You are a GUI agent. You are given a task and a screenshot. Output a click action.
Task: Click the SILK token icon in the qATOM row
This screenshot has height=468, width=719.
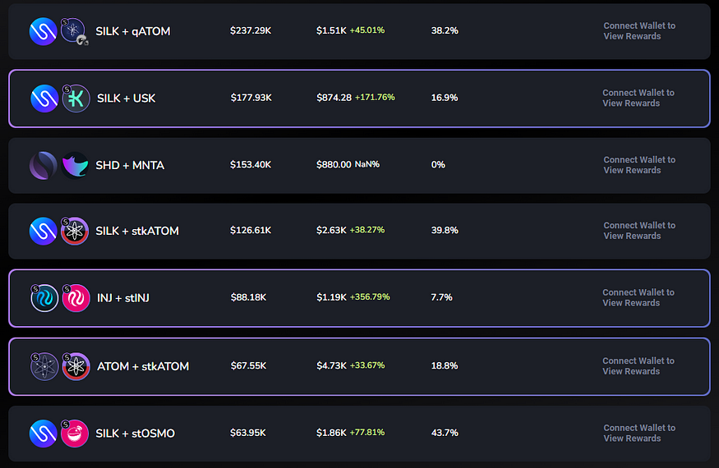43,31
